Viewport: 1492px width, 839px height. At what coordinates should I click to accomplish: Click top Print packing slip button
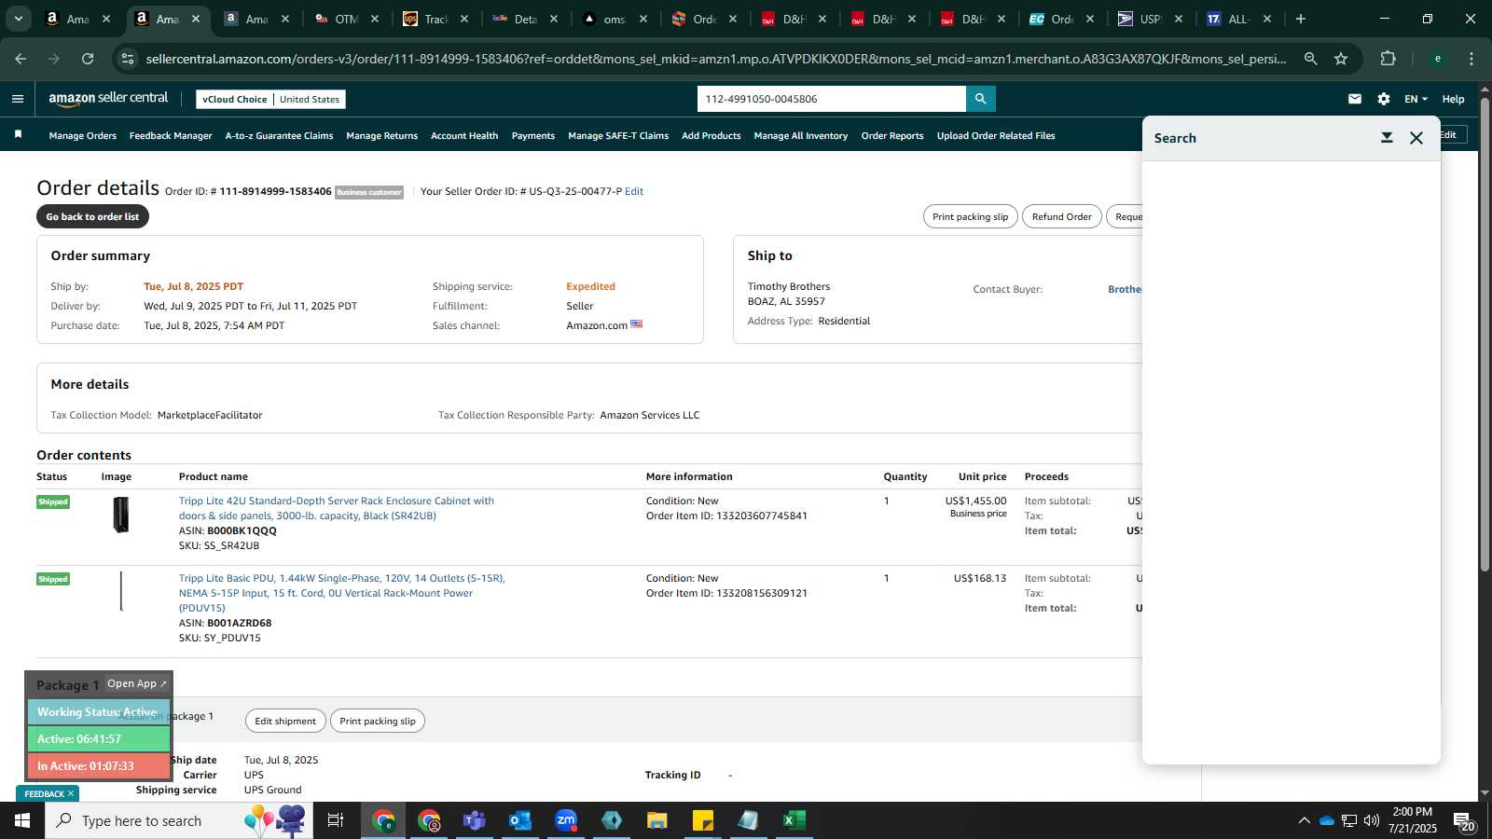970,216
